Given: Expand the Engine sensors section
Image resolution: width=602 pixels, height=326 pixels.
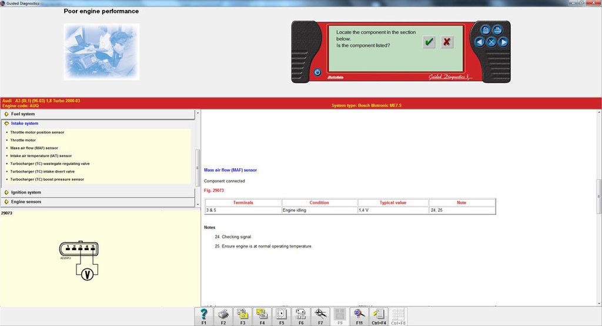Looking at the screenshot, I should [x=26, y=202].
